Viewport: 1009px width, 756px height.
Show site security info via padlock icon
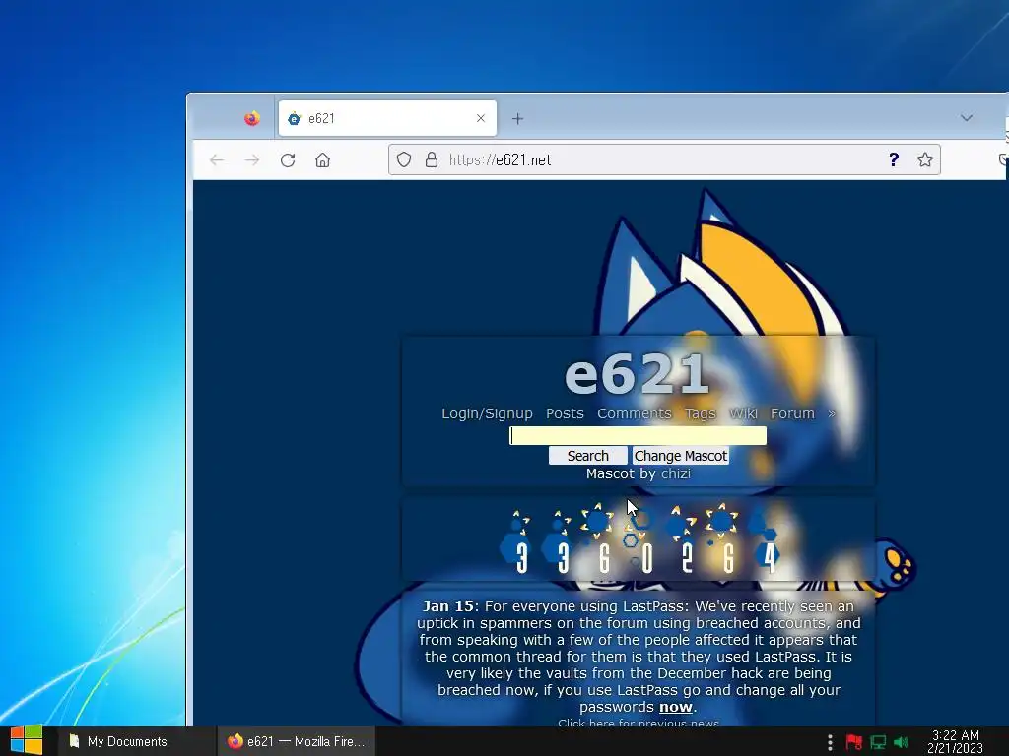(x=432, y=160)
